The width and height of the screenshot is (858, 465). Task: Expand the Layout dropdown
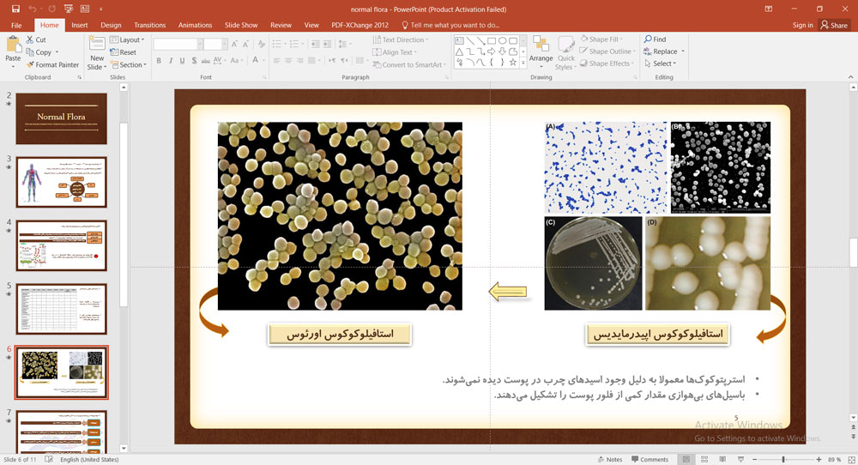click(130, 39)
